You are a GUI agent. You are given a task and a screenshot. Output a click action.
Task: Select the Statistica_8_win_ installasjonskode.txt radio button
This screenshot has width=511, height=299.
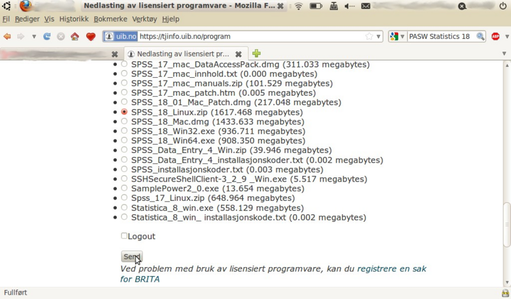124,217
